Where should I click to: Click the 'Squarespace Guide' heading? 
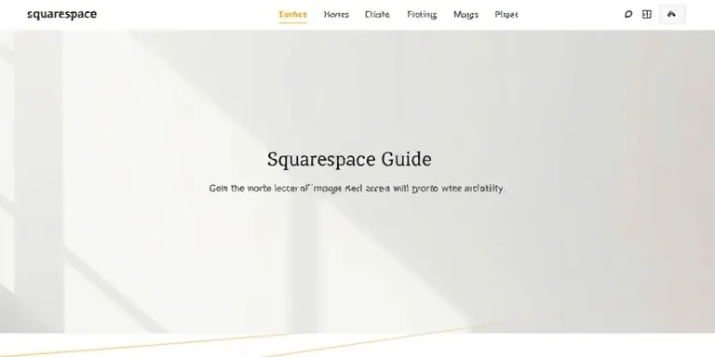point(349,160)
